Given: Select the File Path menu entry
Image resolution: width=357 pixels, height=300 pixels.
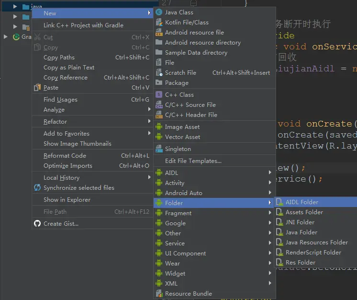Looking at the screenshot, I should 92,212.
